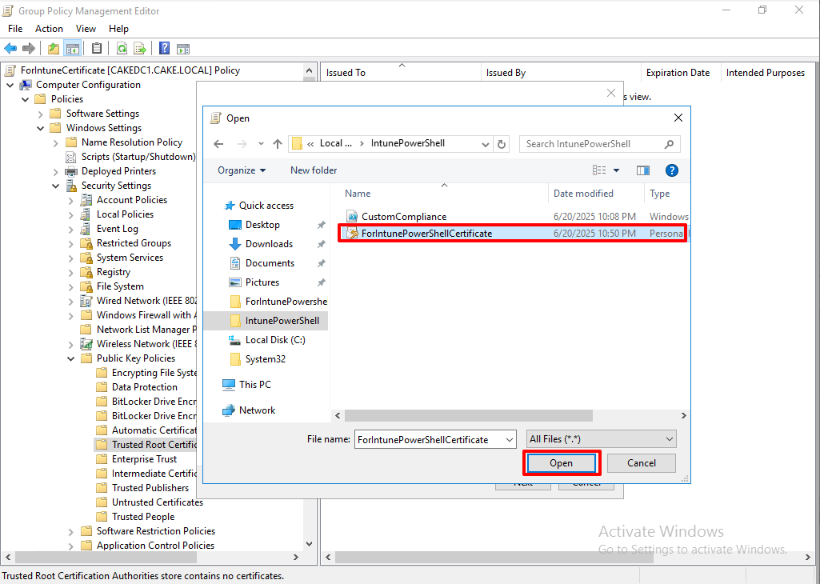Click the Open button
Image resolution: width=820 pixels, height=584 pixels.
561,463
